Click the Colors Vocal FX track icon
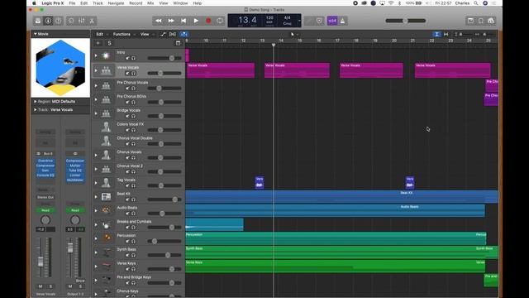 [x=106, y=127]
